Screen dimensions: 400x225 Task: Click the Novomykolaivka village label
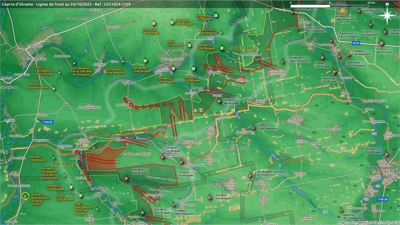(196, 165)
